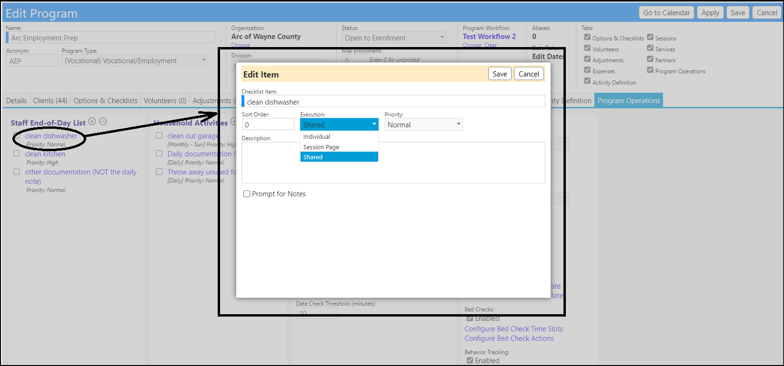Click the Description text area
The height and width of the screenshot is (366, 784).
[x=393, y=163]
